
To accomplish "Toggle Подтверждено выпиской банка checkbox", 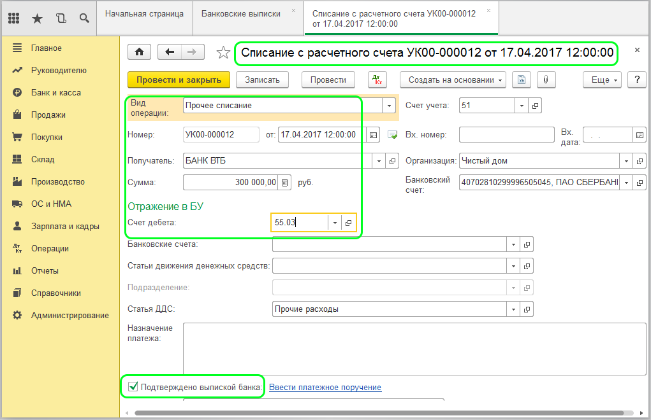I will click(133, 386).
